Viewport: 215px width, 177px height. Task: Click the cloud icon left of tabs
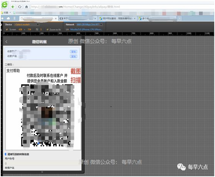8,18
